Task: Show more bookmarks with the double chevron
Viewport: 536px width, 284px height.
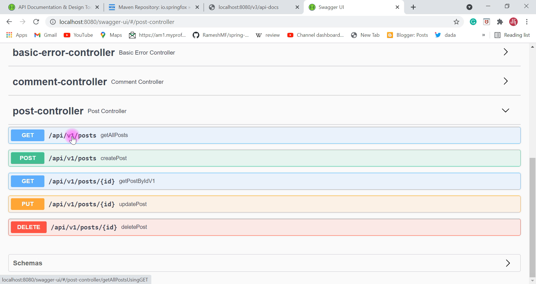Action: coord(484,35)
